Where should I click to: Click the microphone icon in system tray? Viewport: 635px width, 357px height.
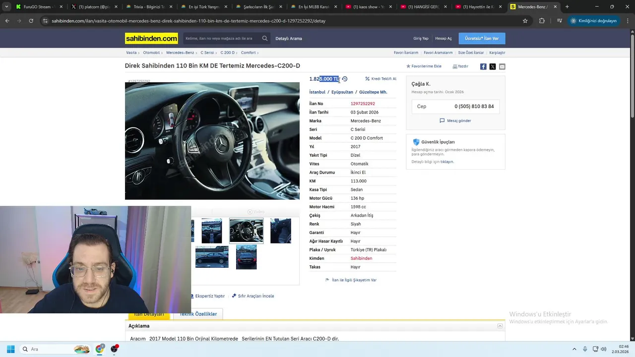(585, 349)
